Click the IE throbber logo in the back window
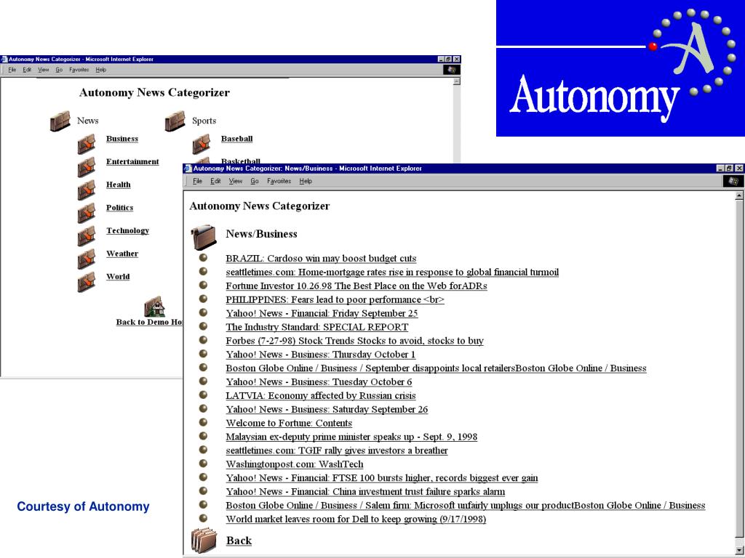This screenshot has width=745, height=558. [x=451, y=70]
